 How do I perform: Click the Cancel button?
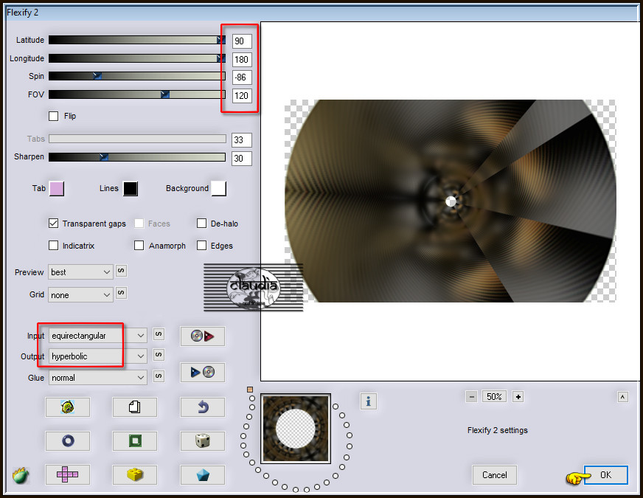click(x=494, y=475)
